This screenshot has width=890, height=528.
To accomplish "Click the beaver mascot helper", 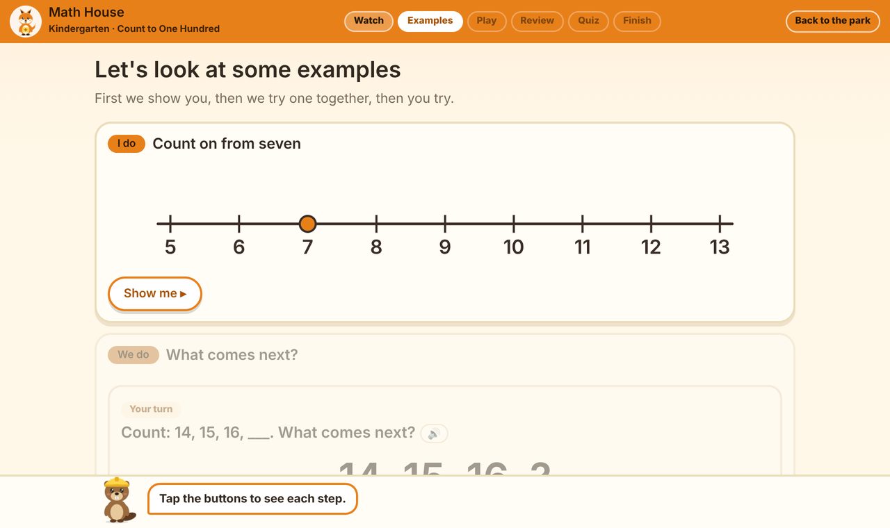I will tap(118, 500).
